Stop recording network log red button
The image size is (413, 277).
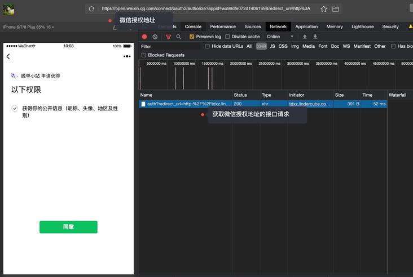point(144,37)
